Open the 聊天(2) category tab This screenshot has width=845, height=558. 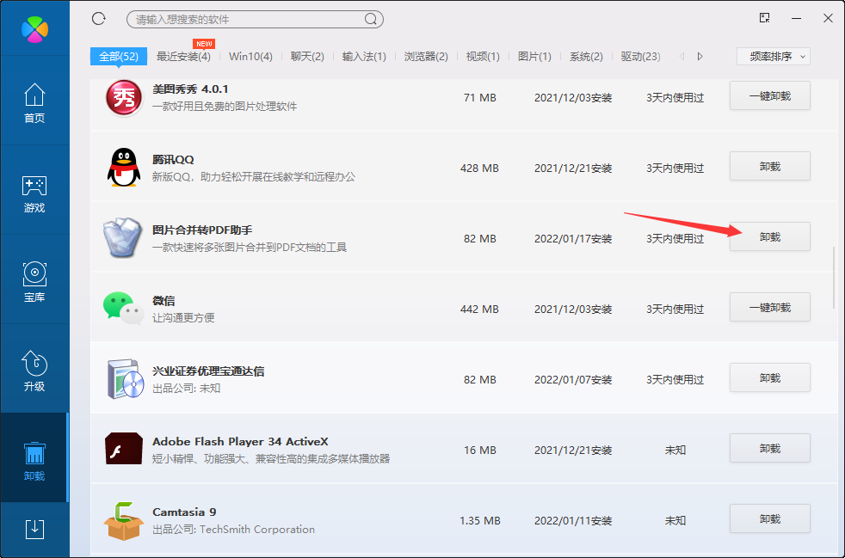tap(307, 56)
